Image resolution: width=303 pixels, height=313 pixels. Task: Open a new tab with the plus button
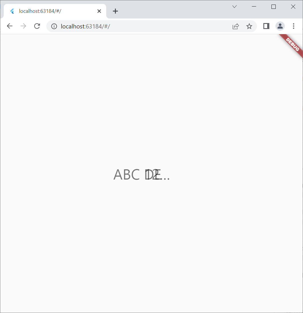coord(115,11)
